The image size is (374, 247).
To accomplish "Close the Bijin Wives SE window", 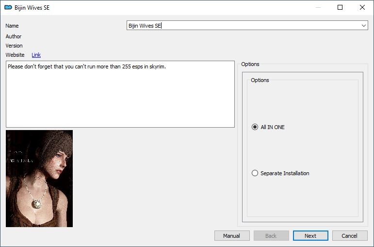I will pyautogui.click(x=362, y=7).
